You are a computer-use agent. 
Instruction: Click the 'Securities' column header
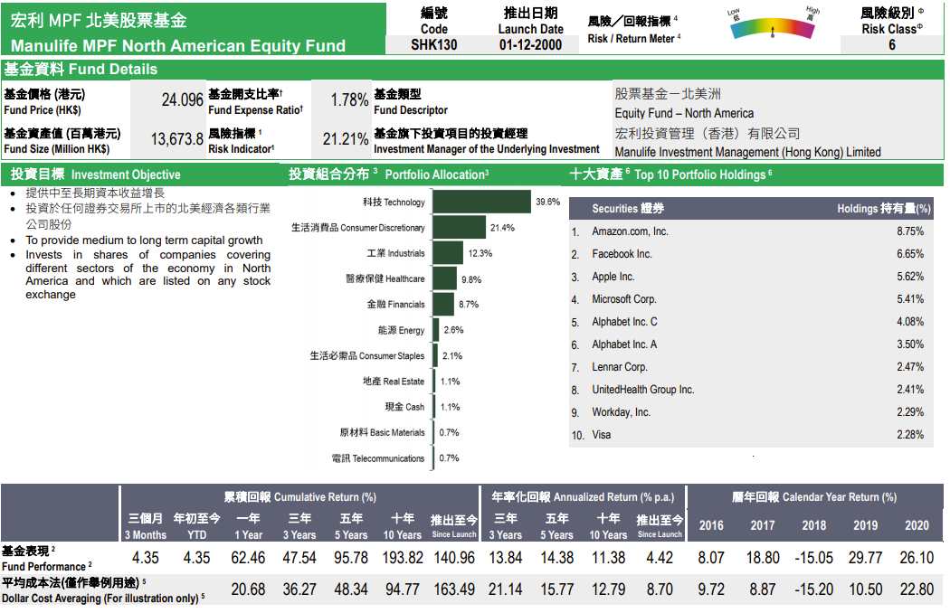pyautogui.click(x=628, y=208)
